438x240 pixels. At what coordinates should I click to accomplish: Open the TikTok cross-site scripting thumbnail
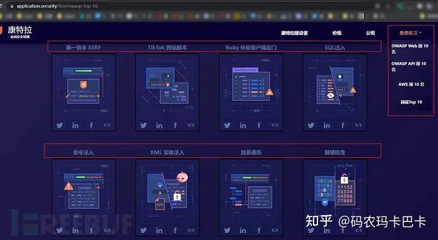(x=168, y=87)
